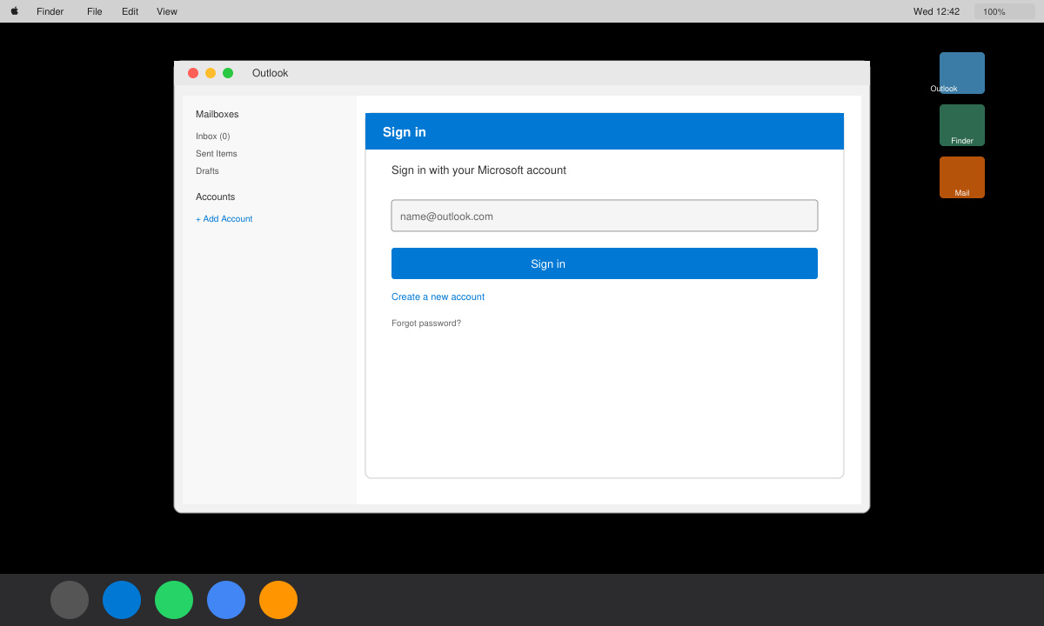Click the orange dock icon
This screenshot has width=1044, height=626.
pos(278,600)
